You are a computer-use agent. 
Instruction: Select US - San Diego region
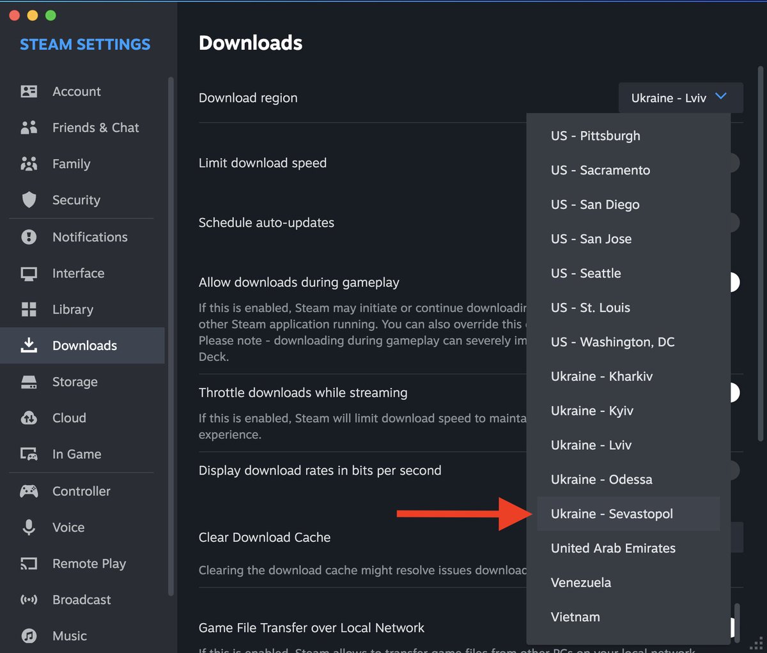pos(628,204)
